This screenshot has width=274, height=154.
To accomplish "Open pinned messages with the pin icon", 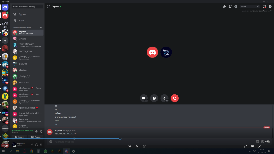I will (x=224, y=7).
